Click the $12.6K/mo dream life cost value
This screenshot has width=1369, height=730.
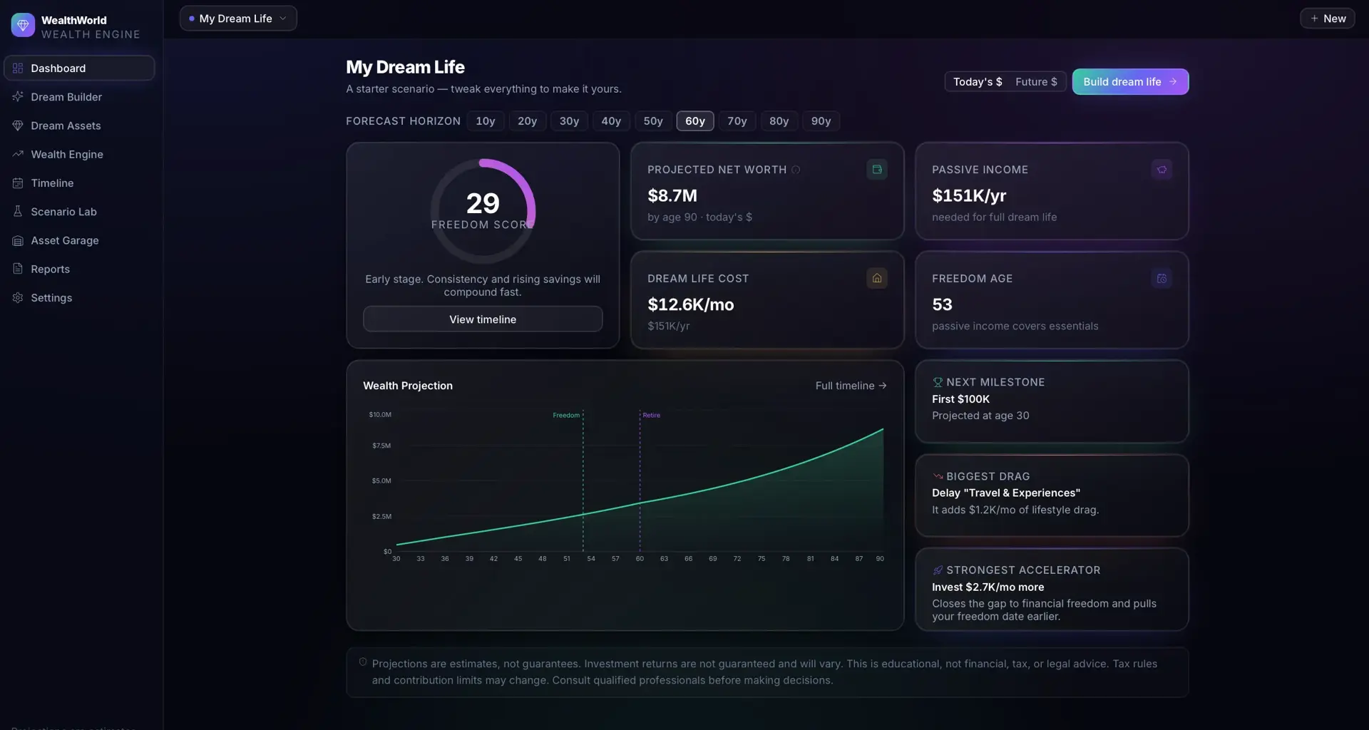(x=690, y=304)
